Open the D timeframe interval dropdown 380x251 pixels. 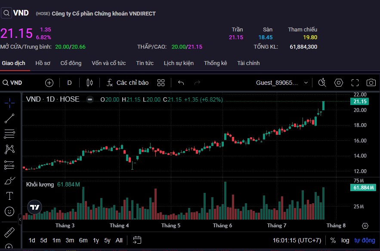pos(69,83)
